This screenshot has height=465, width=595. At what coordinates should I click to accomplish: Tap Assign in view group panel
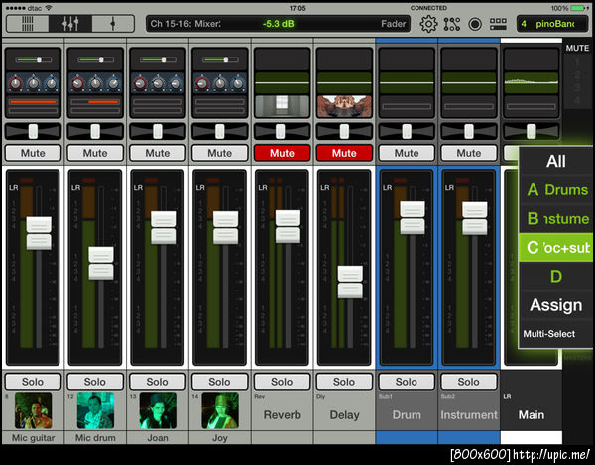click(x=556, y=305)
